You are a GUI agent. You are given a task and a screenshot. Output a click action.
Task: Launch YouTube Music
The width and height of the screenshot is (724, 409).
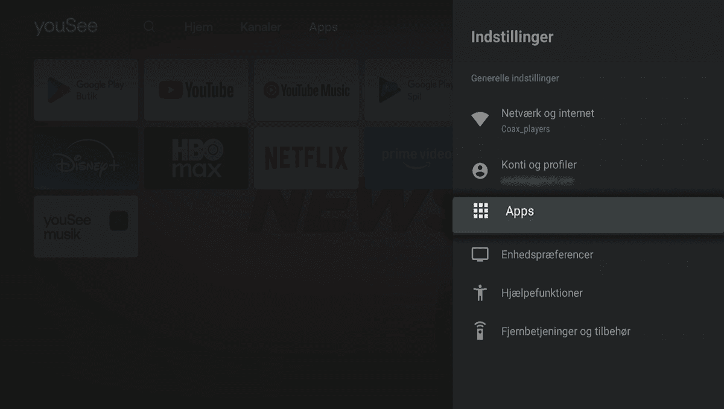306,90
